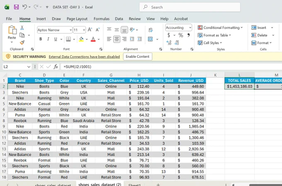Switch to the Page Layout tab
This screenshot has width=282, height=186.
pos(77,19)
